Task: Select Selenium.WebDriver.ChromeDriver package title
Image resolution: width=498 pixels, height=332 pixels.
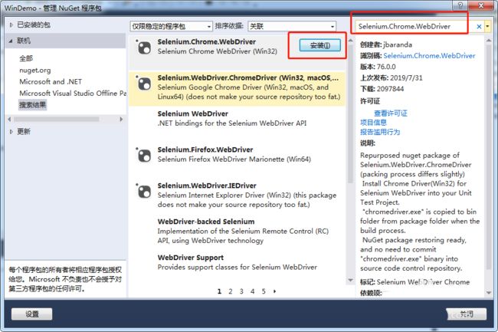Action: [x=248, y=78]
